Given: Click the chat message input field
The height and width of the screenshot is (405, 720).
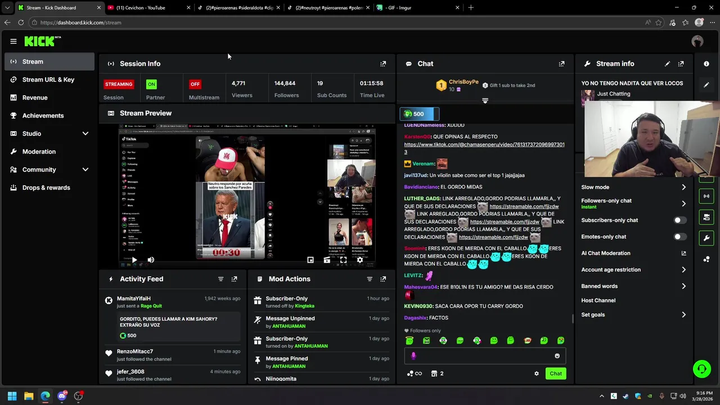Looking at the screenshot, I should (484, 355).
